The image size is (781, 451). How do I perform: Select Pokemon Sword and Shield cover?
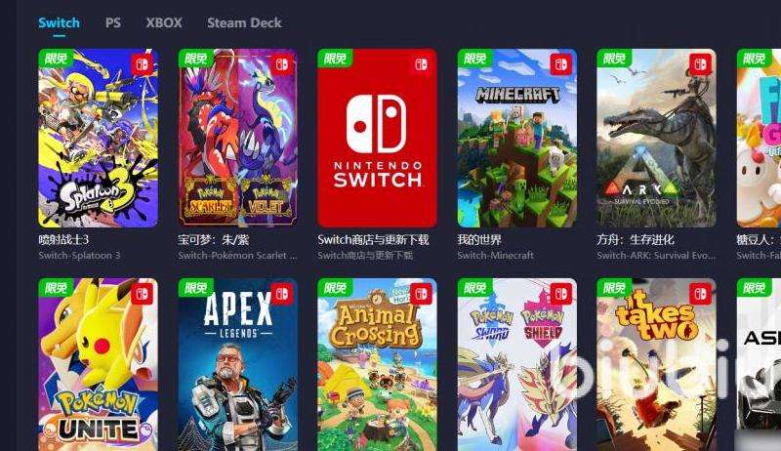[517, 364]
